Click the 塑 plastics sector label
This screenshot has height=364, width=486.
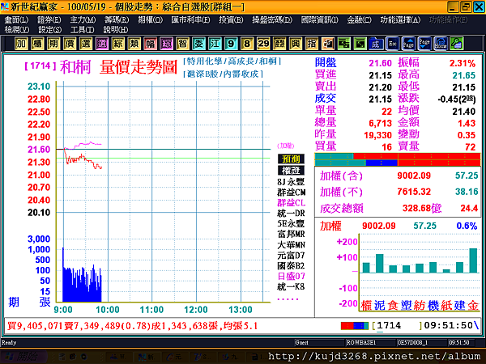click(406, 306)
